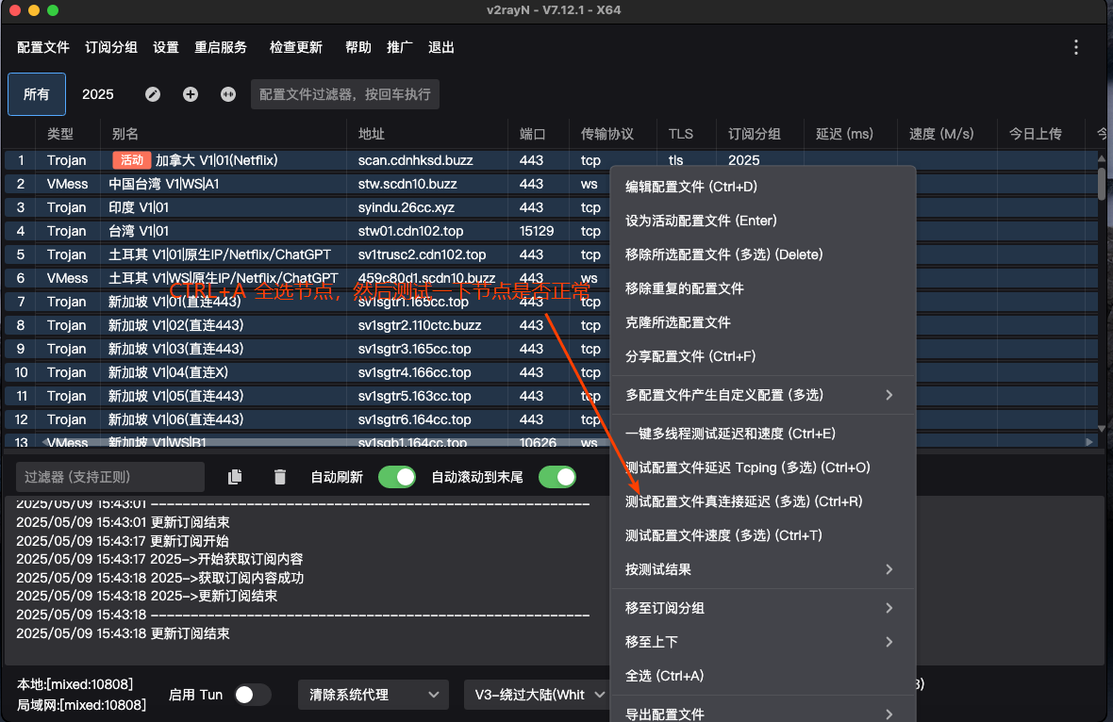Toggle the auto refresh switch
This screenshot has height=722, width=1113.
click(397, 477)
